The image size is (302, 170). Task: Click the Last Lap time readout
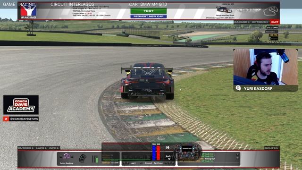(110, 162)
